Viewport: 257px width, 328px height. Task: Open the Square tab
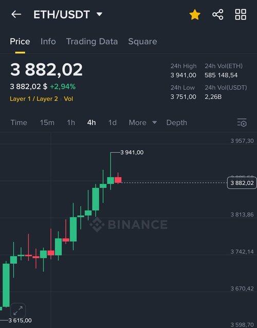142,42
